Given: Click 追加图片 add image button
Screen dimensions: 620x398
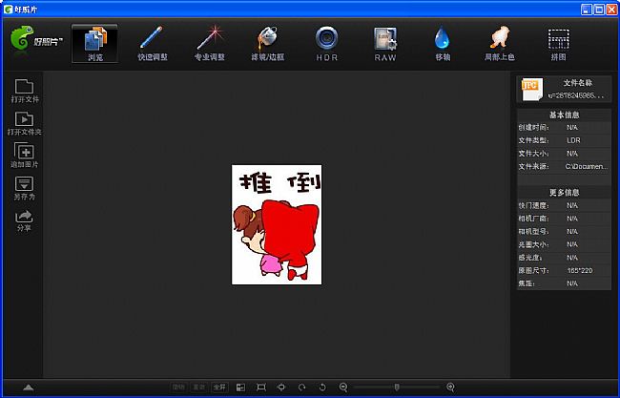Looking at the screenshot, I should click(26, 156).
